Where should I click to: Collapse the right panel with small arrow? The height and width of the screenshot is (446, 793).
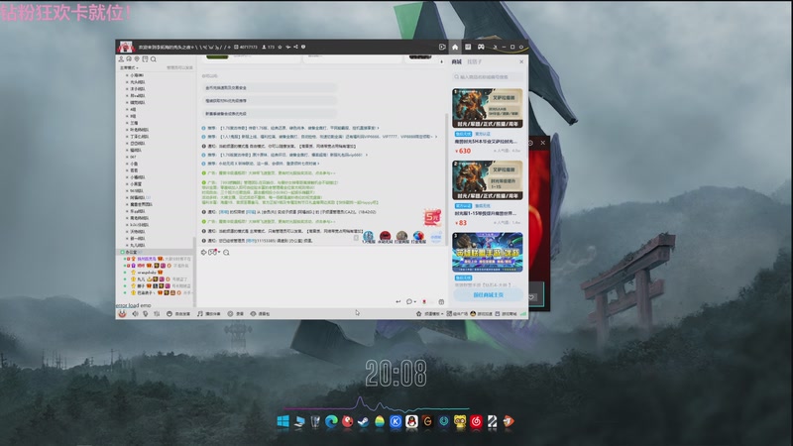point(441,61)
